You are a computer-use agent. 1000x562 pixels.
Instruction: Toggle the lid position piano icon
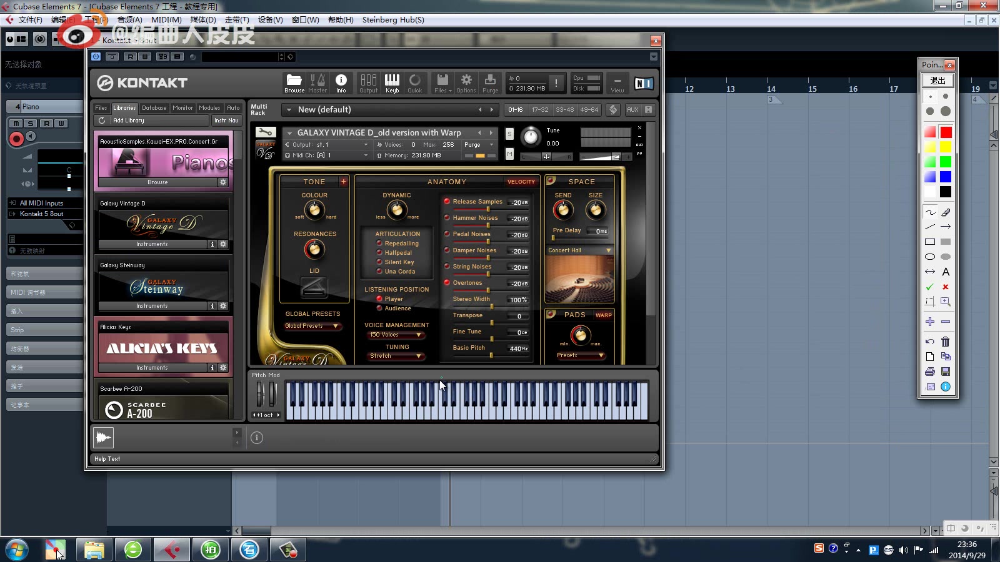[314, 288]
